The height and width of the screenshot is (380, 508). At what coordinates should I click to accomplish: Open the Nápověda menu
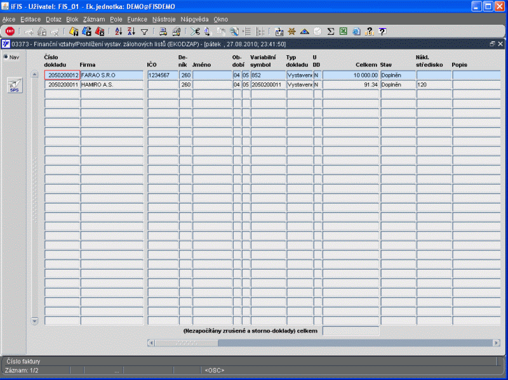point(194,20)
